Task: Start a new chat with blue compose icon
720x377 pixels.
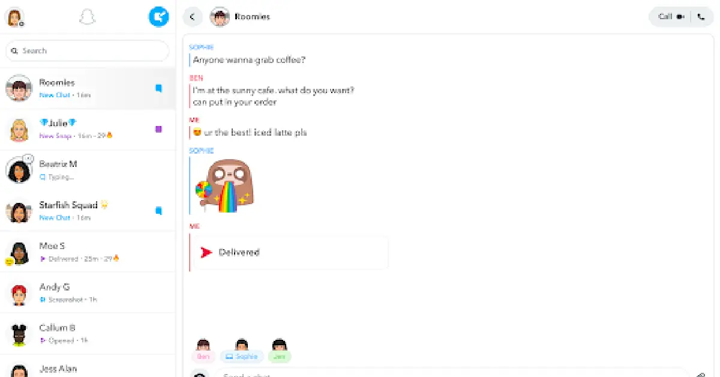Action: click(x=159, y=17)
